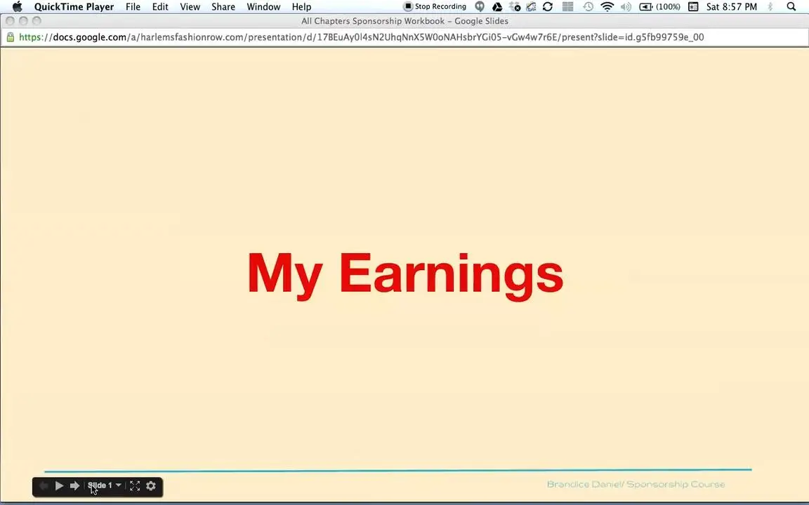
Task: Open the volume speaker menu
Action: pyautogui.click(x=626, y=7)
